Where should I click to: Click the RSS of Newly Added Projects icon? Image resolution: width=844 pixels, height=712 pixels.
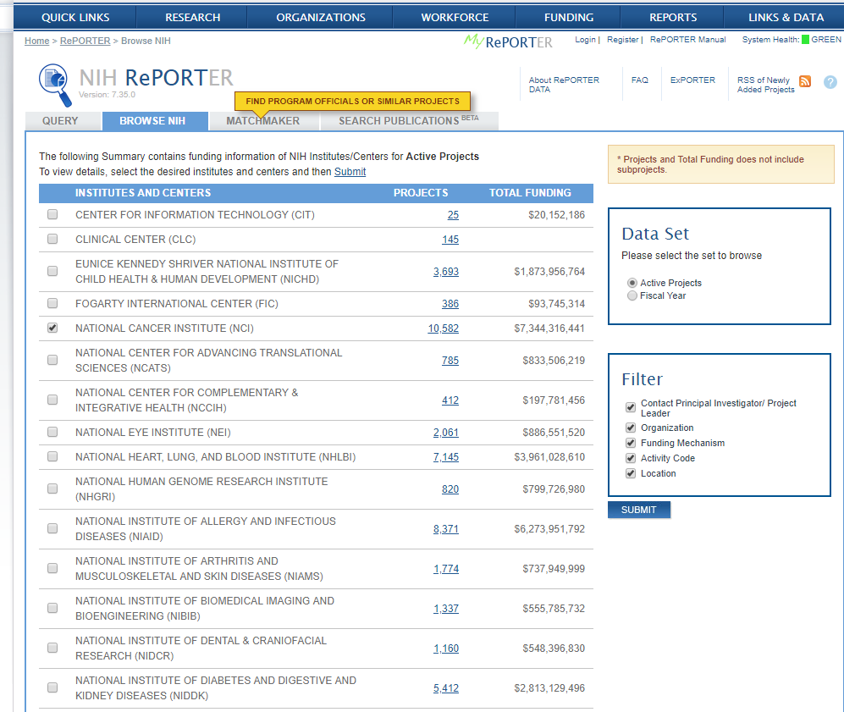click(804, 80)
